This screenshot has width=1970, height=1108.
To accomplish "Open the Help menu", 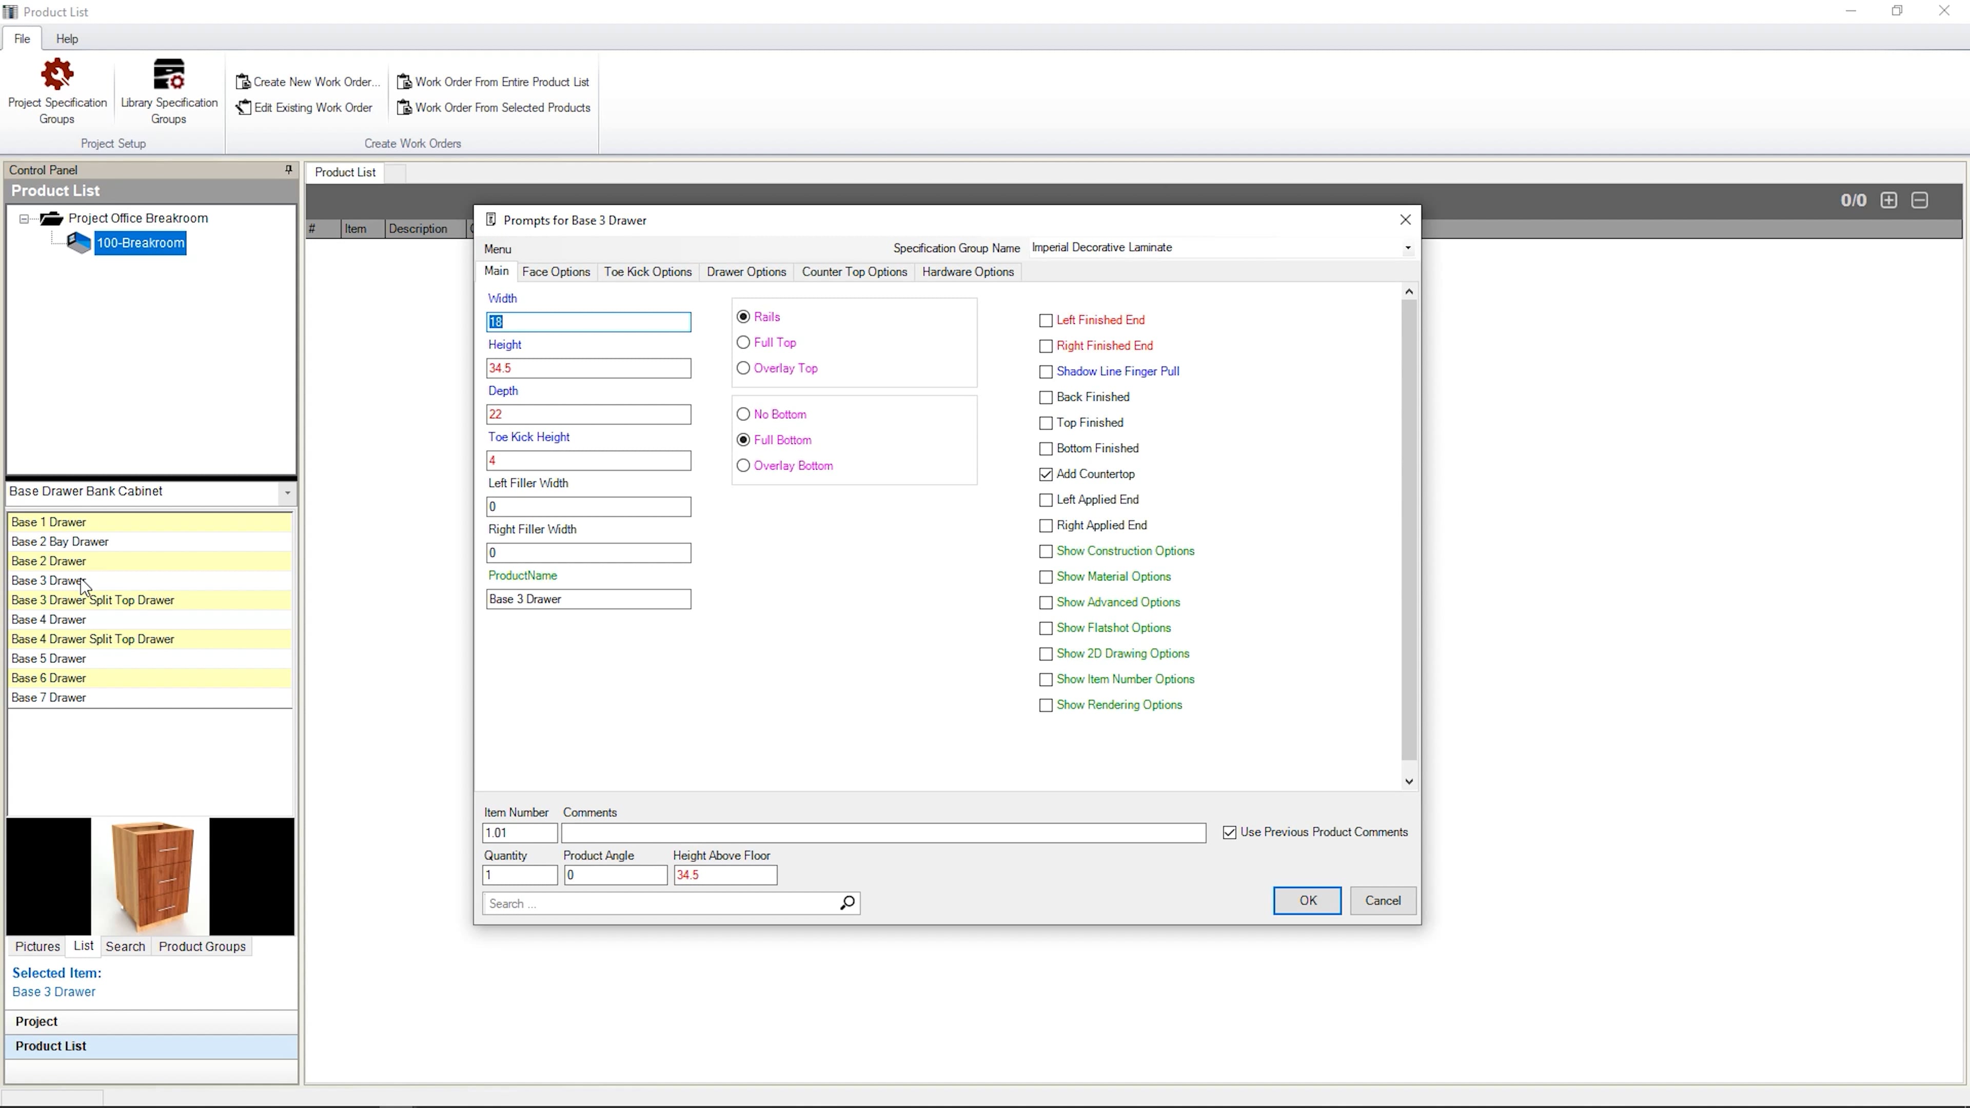I will [67, 39].
